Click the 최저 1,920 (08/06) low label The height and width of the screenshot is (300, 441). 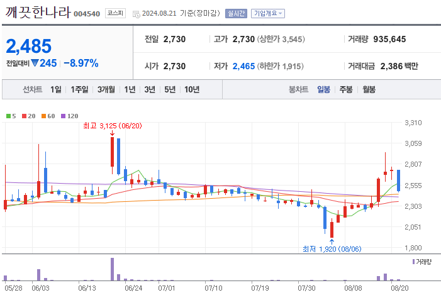332,249
